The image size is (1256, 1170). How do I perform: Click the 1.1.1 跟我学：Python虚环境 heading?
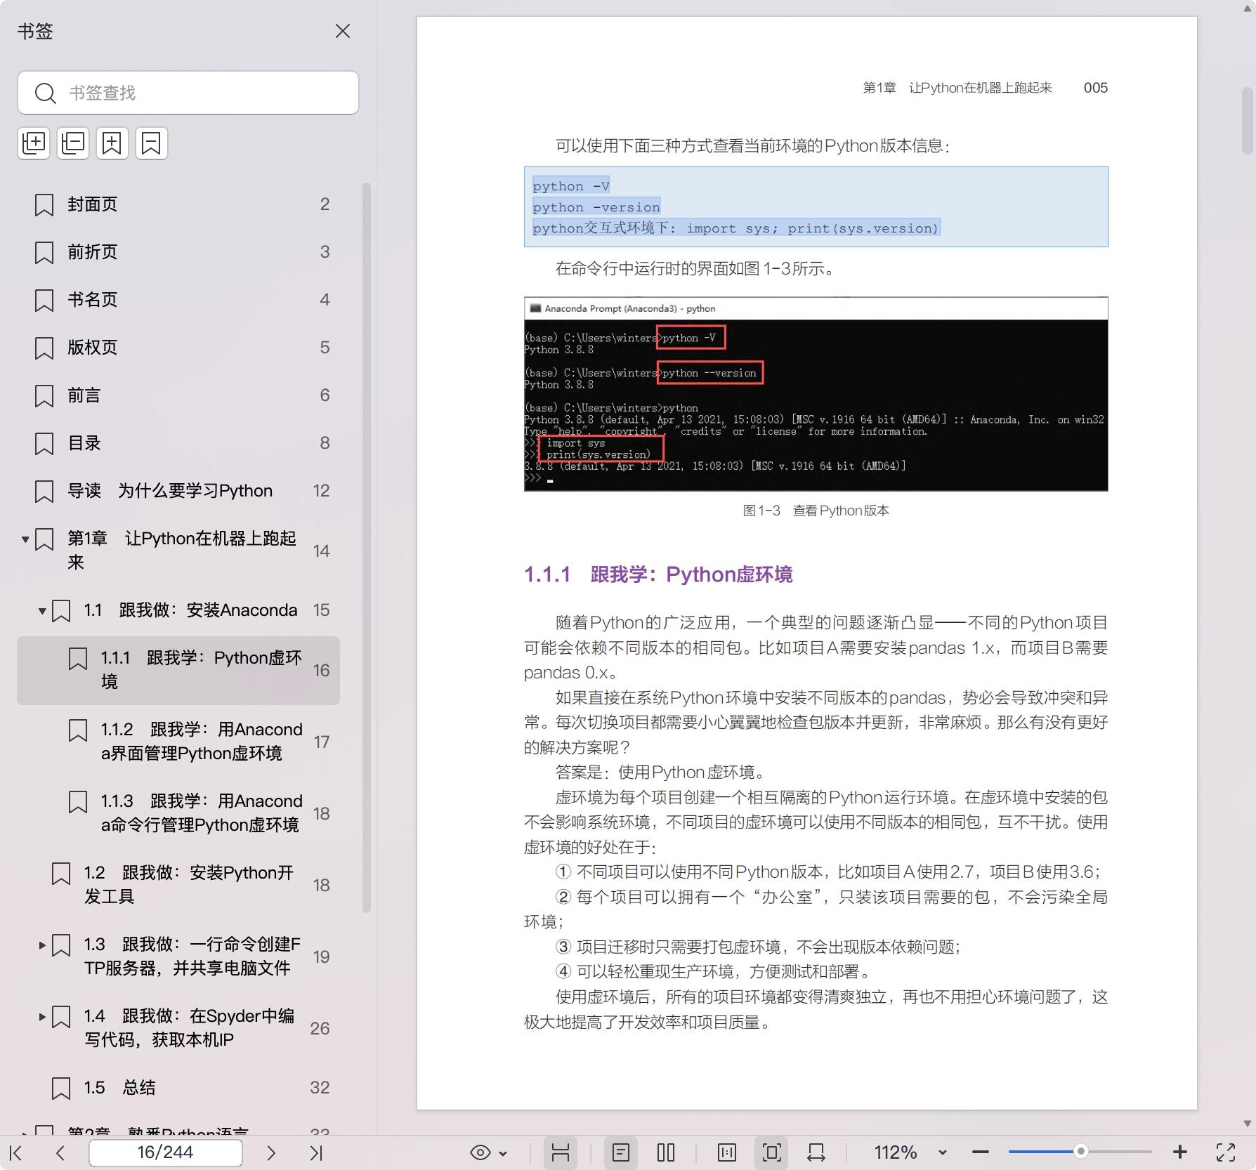[658, 574]
